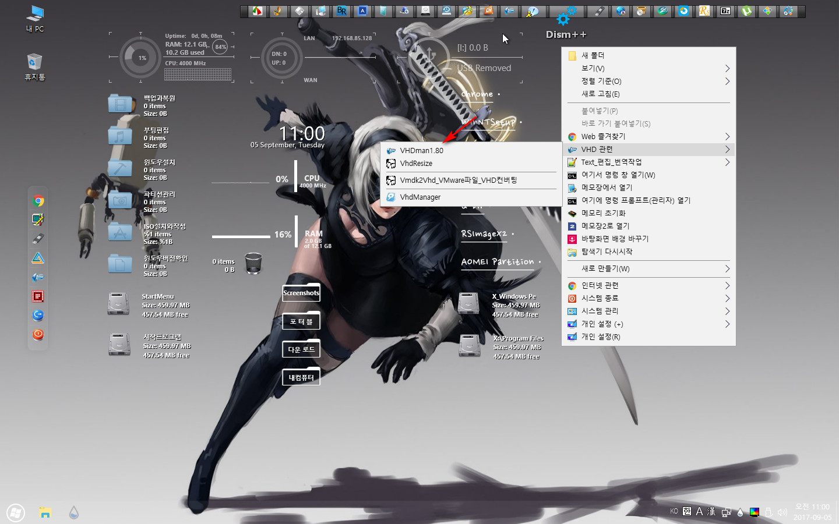Toggle the 한 Korean input mode indicator
839x524 pixels.
pyautogui.click(x=687, y=511)
